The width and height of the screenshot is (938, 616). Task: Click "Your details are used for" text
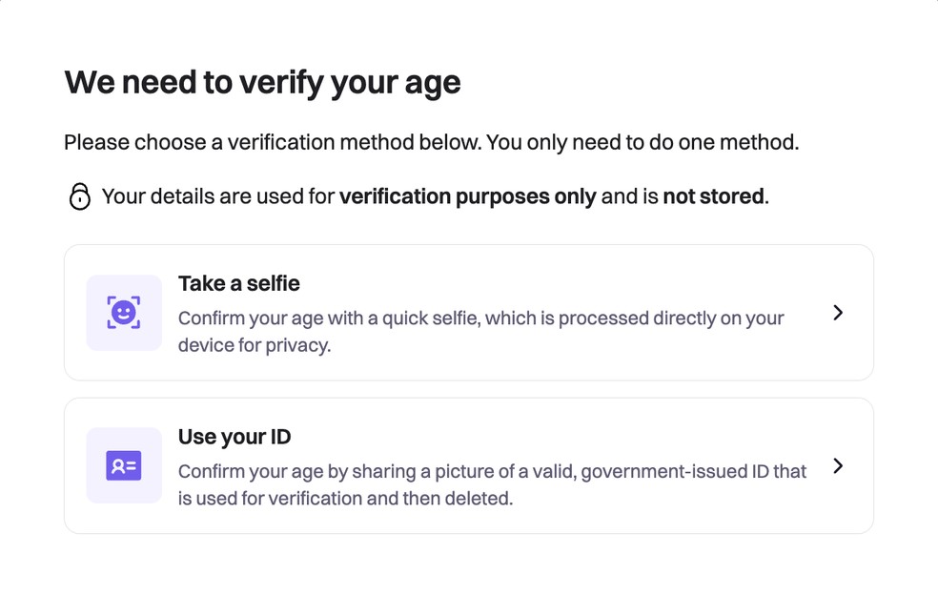click(218, 196)
